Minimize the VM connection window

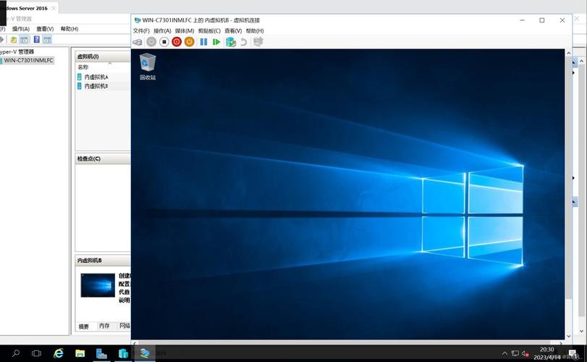[x=523, y=20]
